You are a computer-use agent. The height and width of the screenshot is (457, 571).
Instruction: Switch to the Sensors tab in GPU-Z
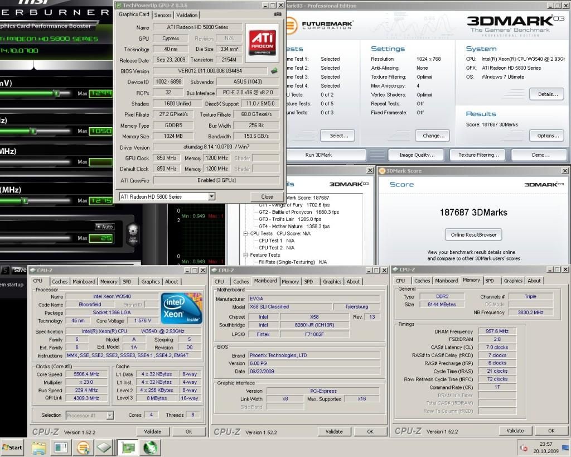coord(163,15)
